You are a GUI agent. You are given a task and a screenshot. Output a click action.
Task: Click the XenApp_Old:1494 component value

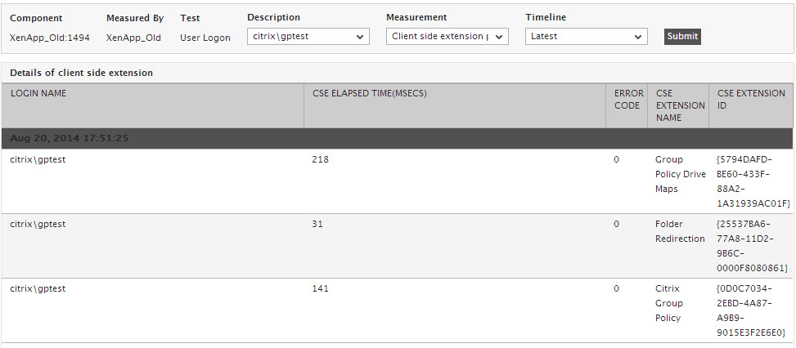[x=50, y=38]
